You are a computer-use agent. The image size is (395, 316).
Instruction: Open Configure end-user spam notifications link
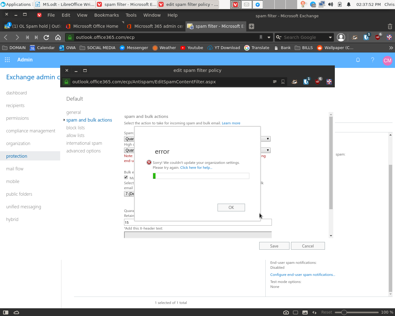click(x=303, y=275)
